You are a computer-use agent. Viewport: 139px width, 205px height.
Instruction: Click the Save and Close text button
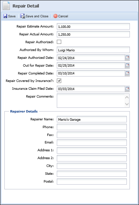(x=37, y=16)
